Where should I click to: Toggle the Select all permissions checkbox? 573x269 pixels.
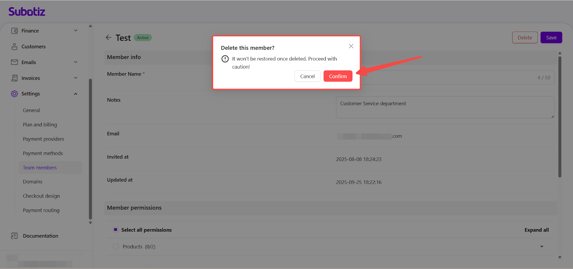coord(116,230)
